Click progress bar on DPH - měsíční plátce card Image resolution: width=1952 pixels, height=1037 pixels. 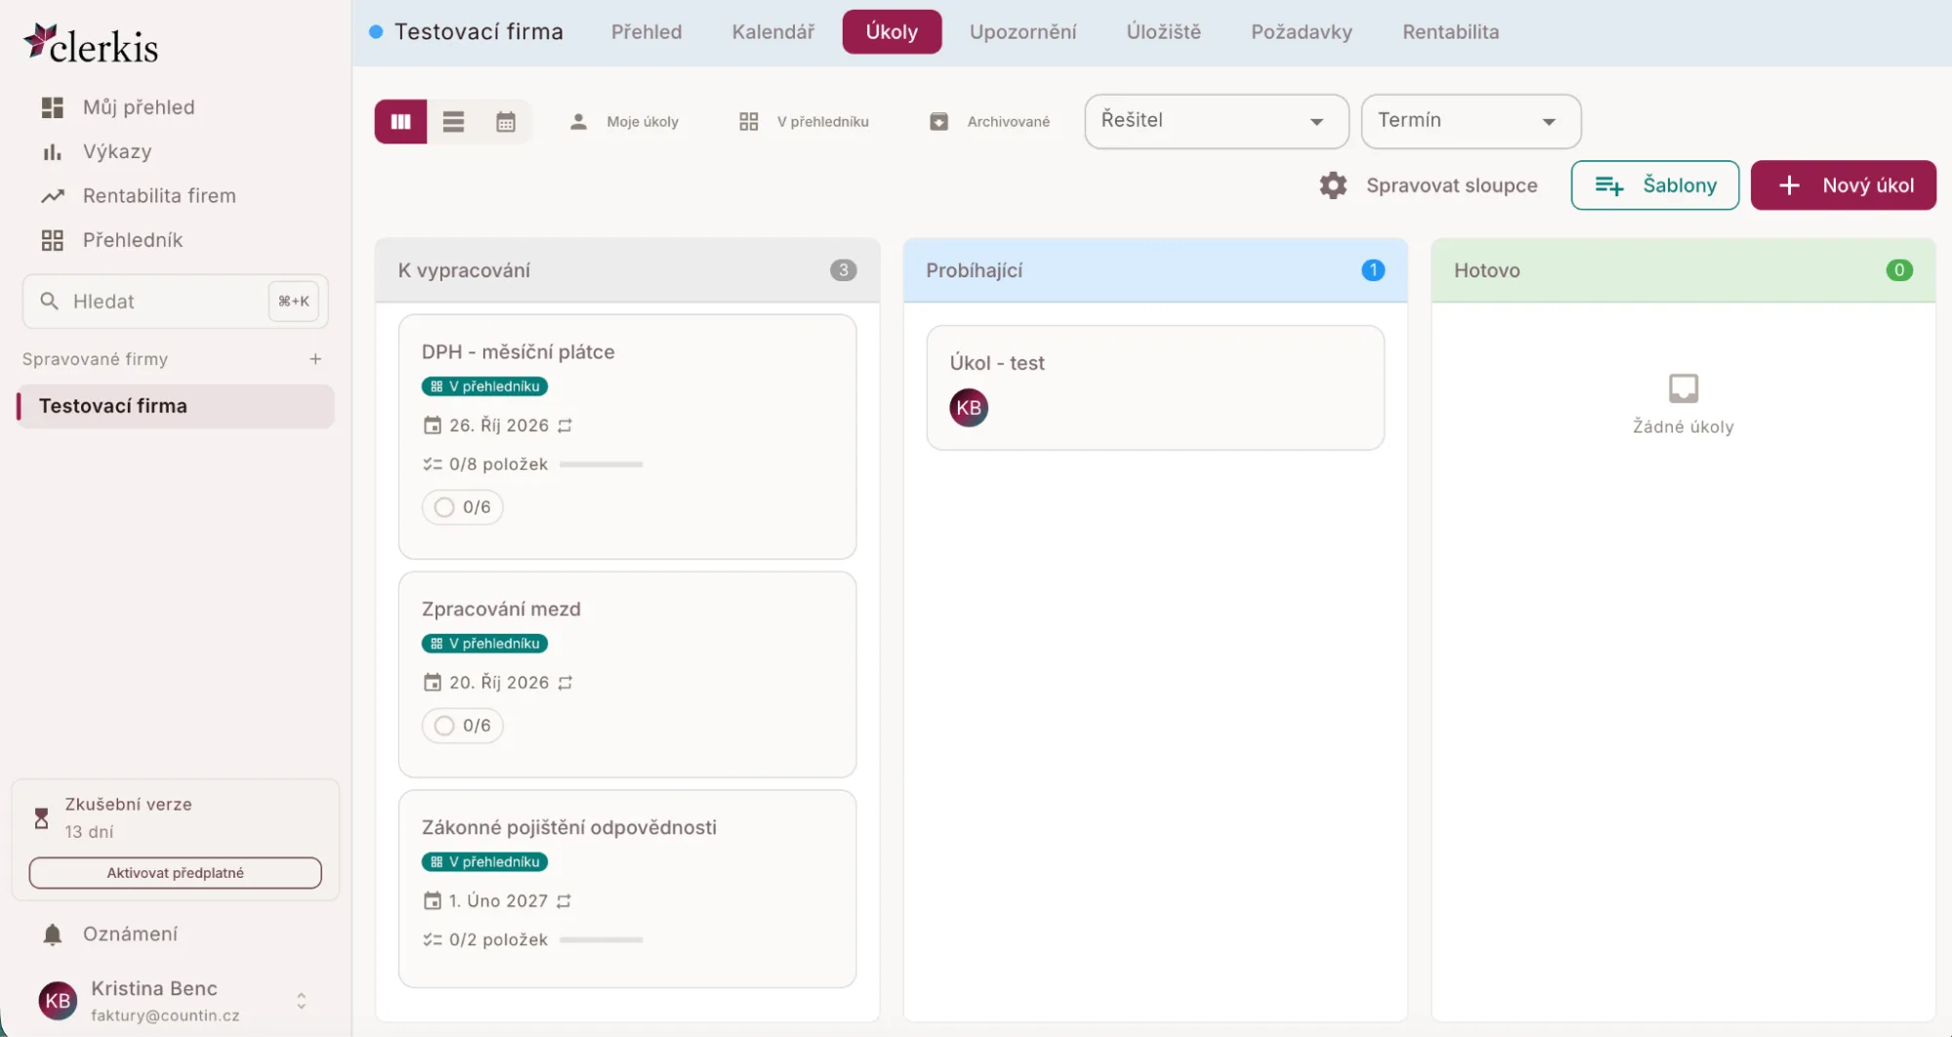(x=601, y=465)
